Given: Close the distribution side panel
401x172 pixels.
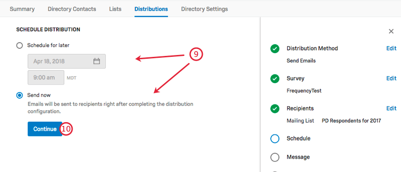Looking at the screenshot, I should click(x=391, y=31).
